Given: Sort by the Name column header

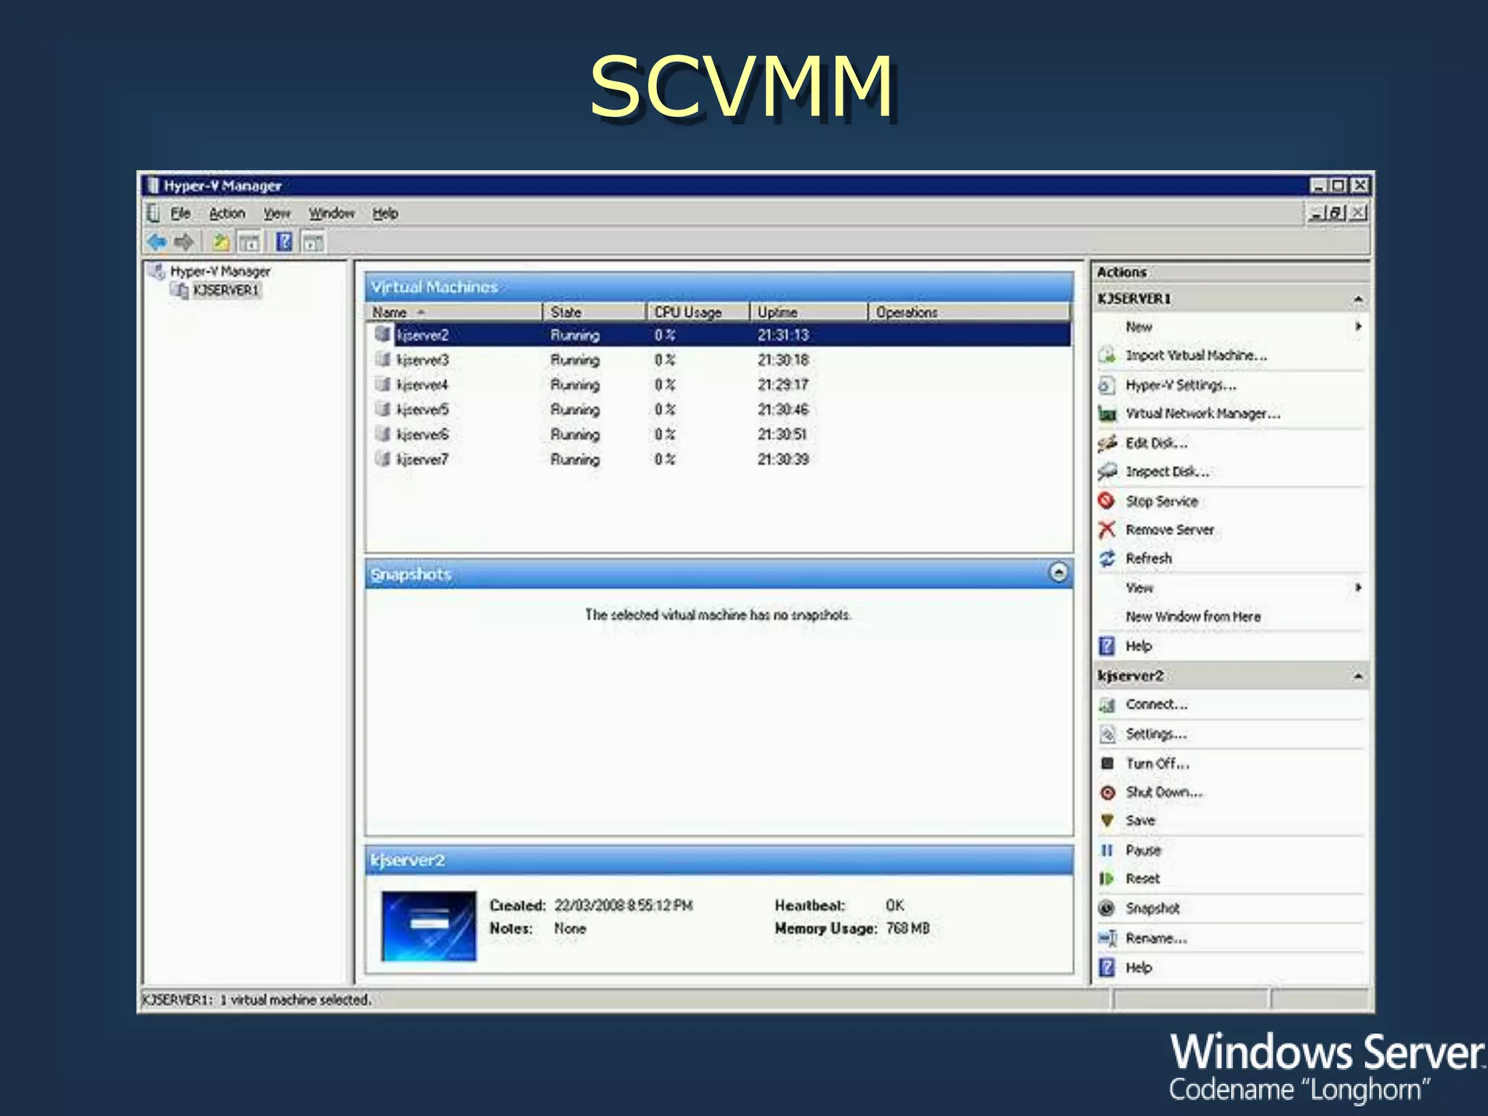Looking at the screenshot, I should point(454,312).
